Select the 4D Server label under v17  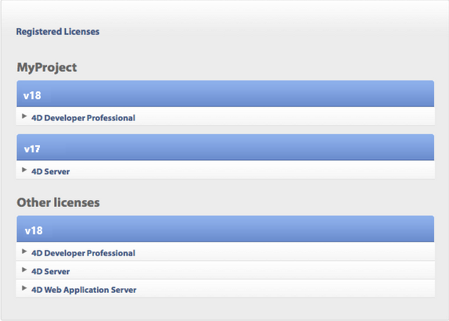point(50,172)
